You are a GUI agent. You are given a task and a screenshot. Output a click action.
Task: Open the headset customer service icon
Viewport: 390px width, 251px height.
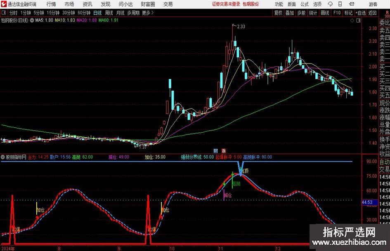pos(330,4)
